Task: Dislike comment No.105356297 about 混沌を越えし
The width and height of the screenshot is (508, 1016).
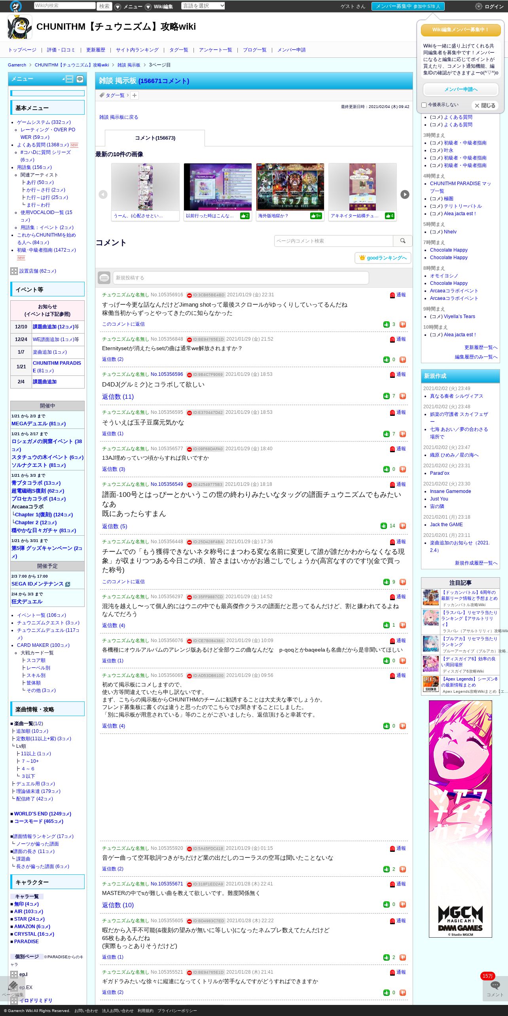Action: [403, 625]
